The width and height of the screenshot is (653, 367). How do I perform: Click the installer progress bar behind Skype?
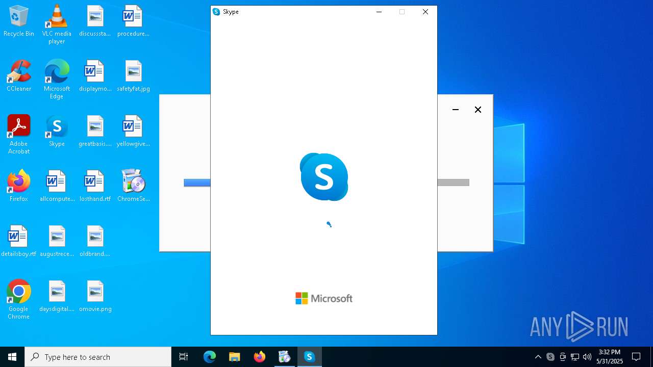(197, 182)
